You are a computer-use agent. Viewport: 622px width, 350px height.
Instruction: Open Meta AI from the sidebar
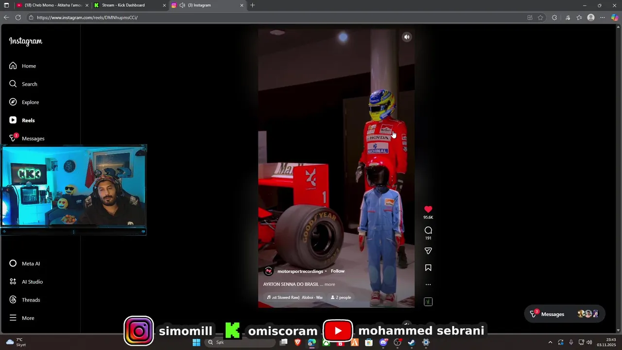(24, 263)
